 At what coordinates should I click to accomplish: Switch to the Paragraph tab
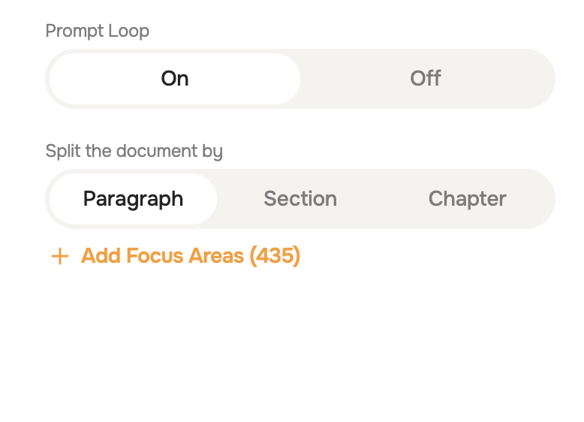tap(134, 199)
